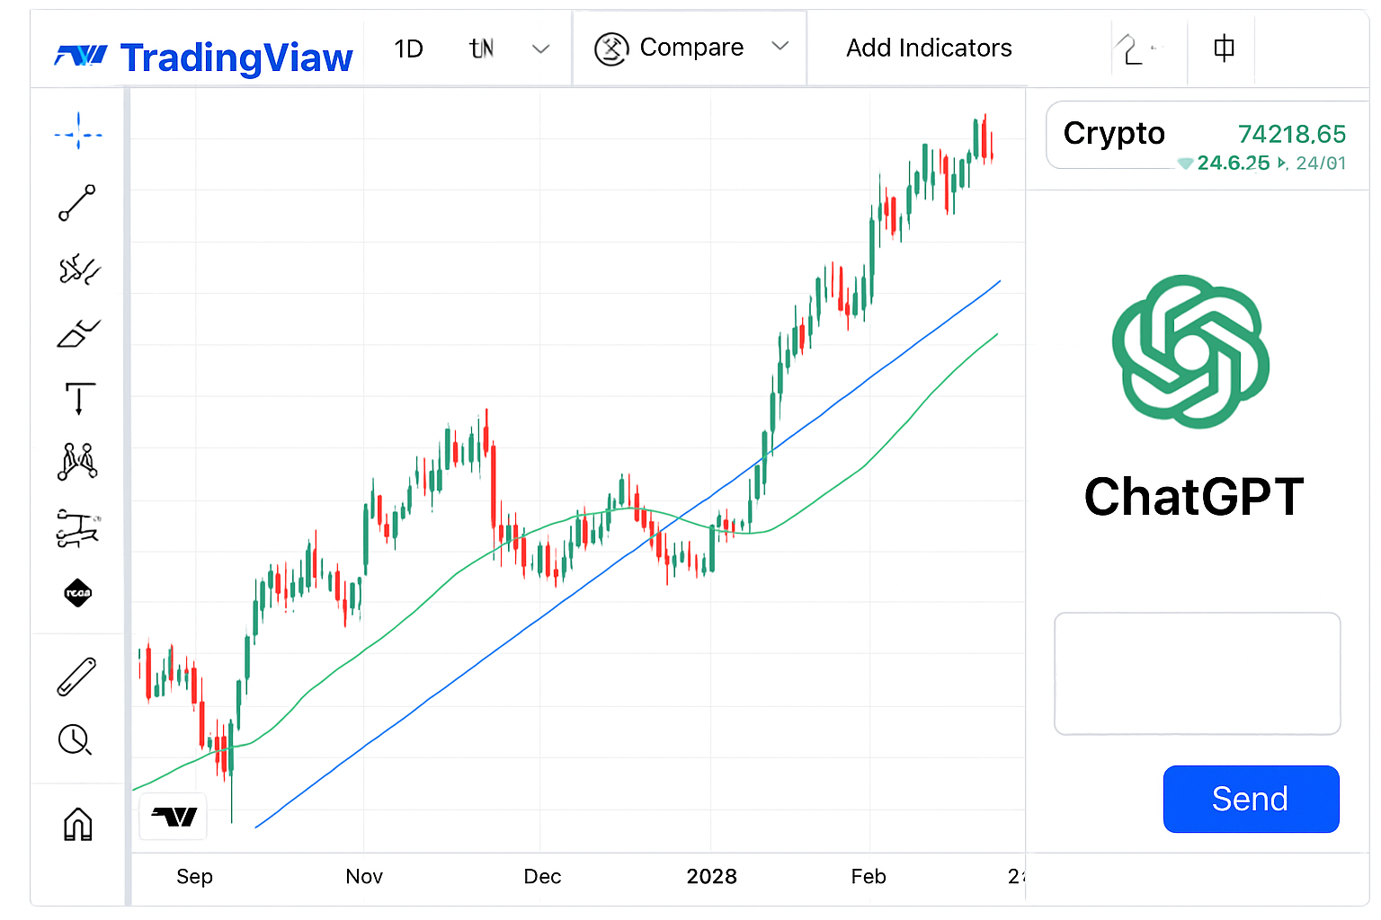Screen dimensions: 1381x920
Task: Open the brush annotation tool
Action: 78,333
